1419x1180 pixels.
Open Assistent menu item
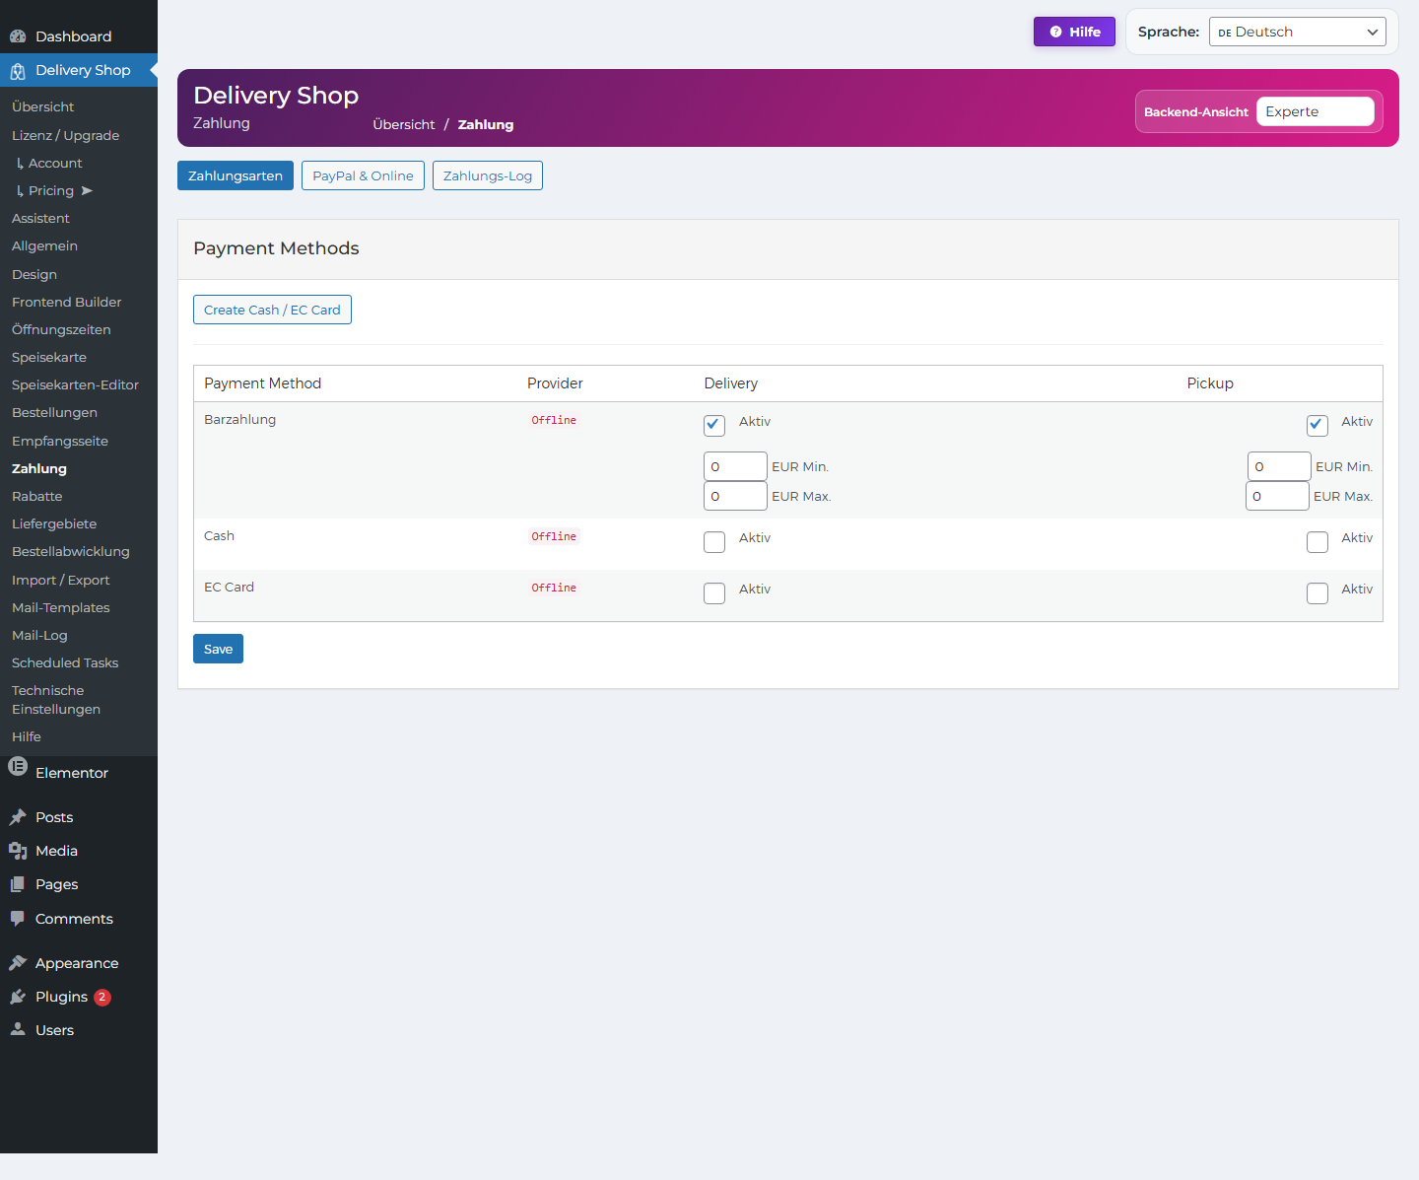[x=41, y=218]
